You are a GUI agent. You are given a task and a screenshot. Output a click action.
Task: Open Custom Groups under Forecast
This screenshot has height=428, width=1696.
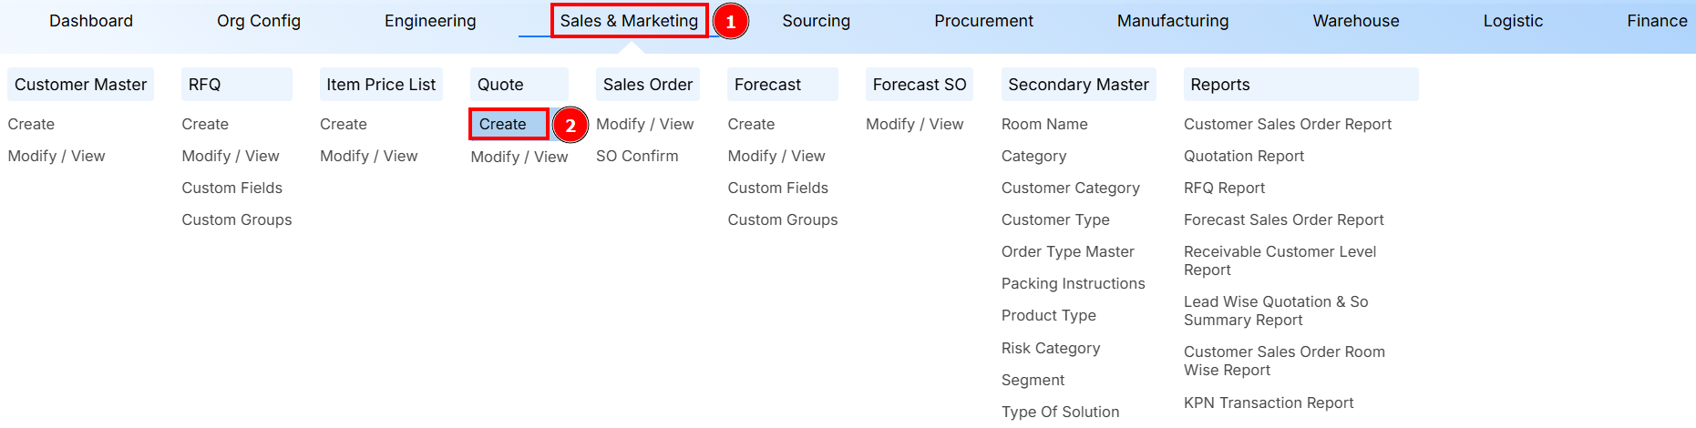782,219
